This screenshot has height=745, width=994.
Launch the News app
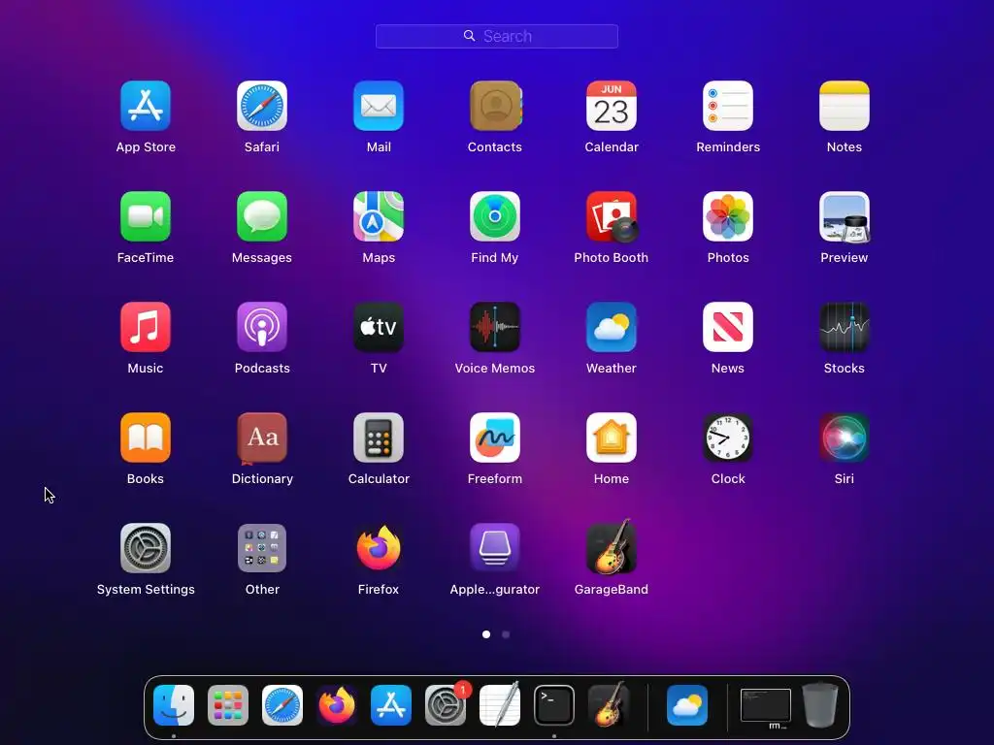coord(728,327)
